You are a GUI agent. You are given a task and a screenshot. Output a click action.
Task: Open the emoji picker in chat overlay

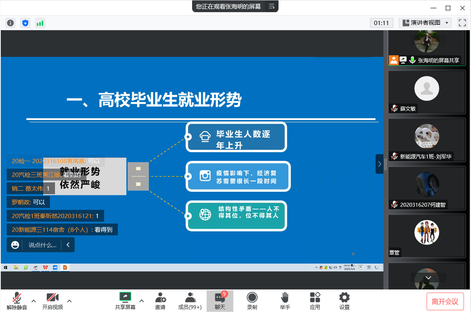(x=15, y=245)
